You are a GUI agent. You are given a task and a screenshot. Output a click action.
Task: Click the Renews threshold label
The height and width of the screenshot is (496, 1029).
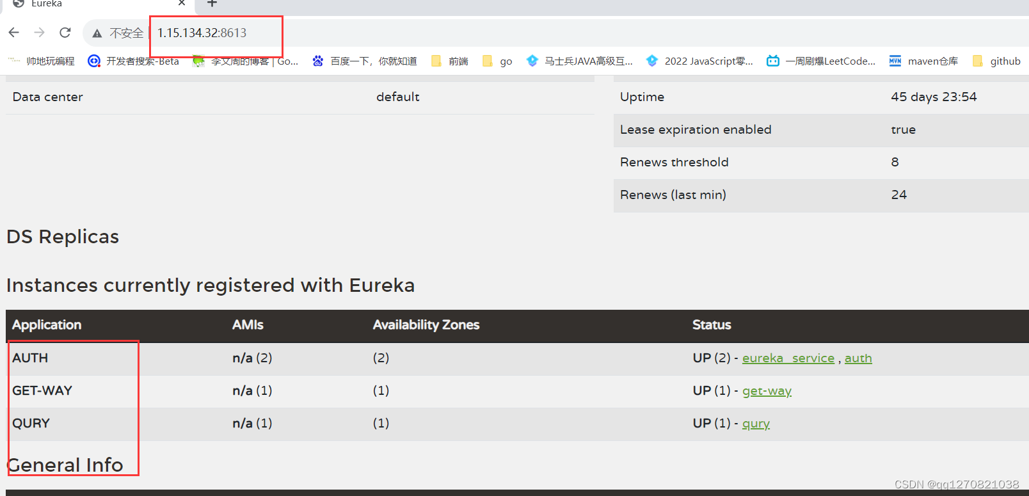click(674, 163)
